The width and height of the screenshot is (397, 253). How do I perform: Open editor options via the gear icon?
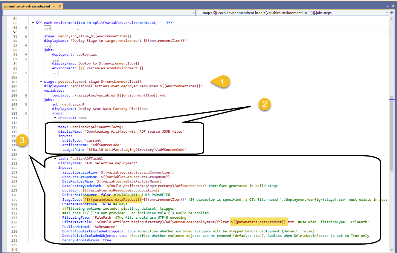coord(393,6)
